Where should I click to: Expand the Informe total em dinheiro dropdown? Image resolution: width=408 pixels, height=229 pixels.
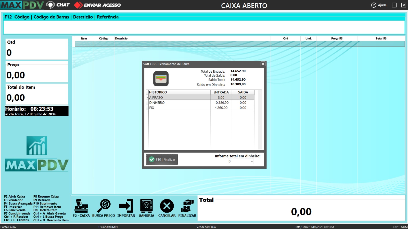point(252,161)
